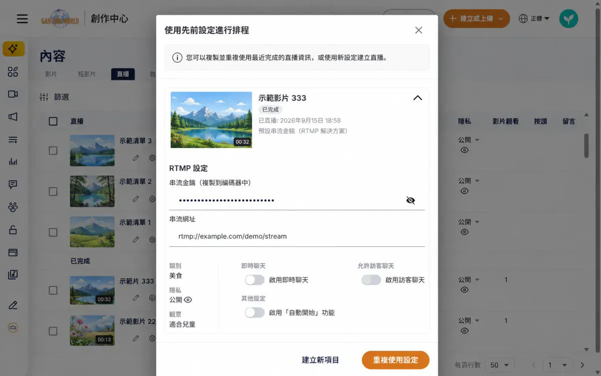Tick the select-all checkbox beside 直播 header
Screen dimensions: 601x376
[53, 121]
